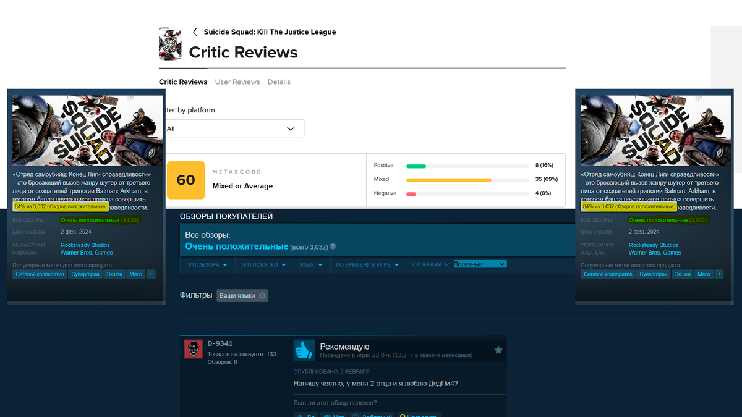The height and width of the screenshot is (417, 742).
Task: Click game banner in right Steam panel
Action: pyautogui.click(x=655, y=130)
